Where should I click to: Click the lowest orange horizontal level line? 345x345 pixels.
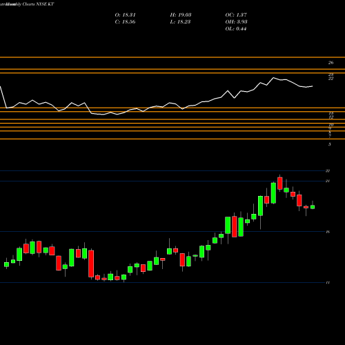click(172, 139)
